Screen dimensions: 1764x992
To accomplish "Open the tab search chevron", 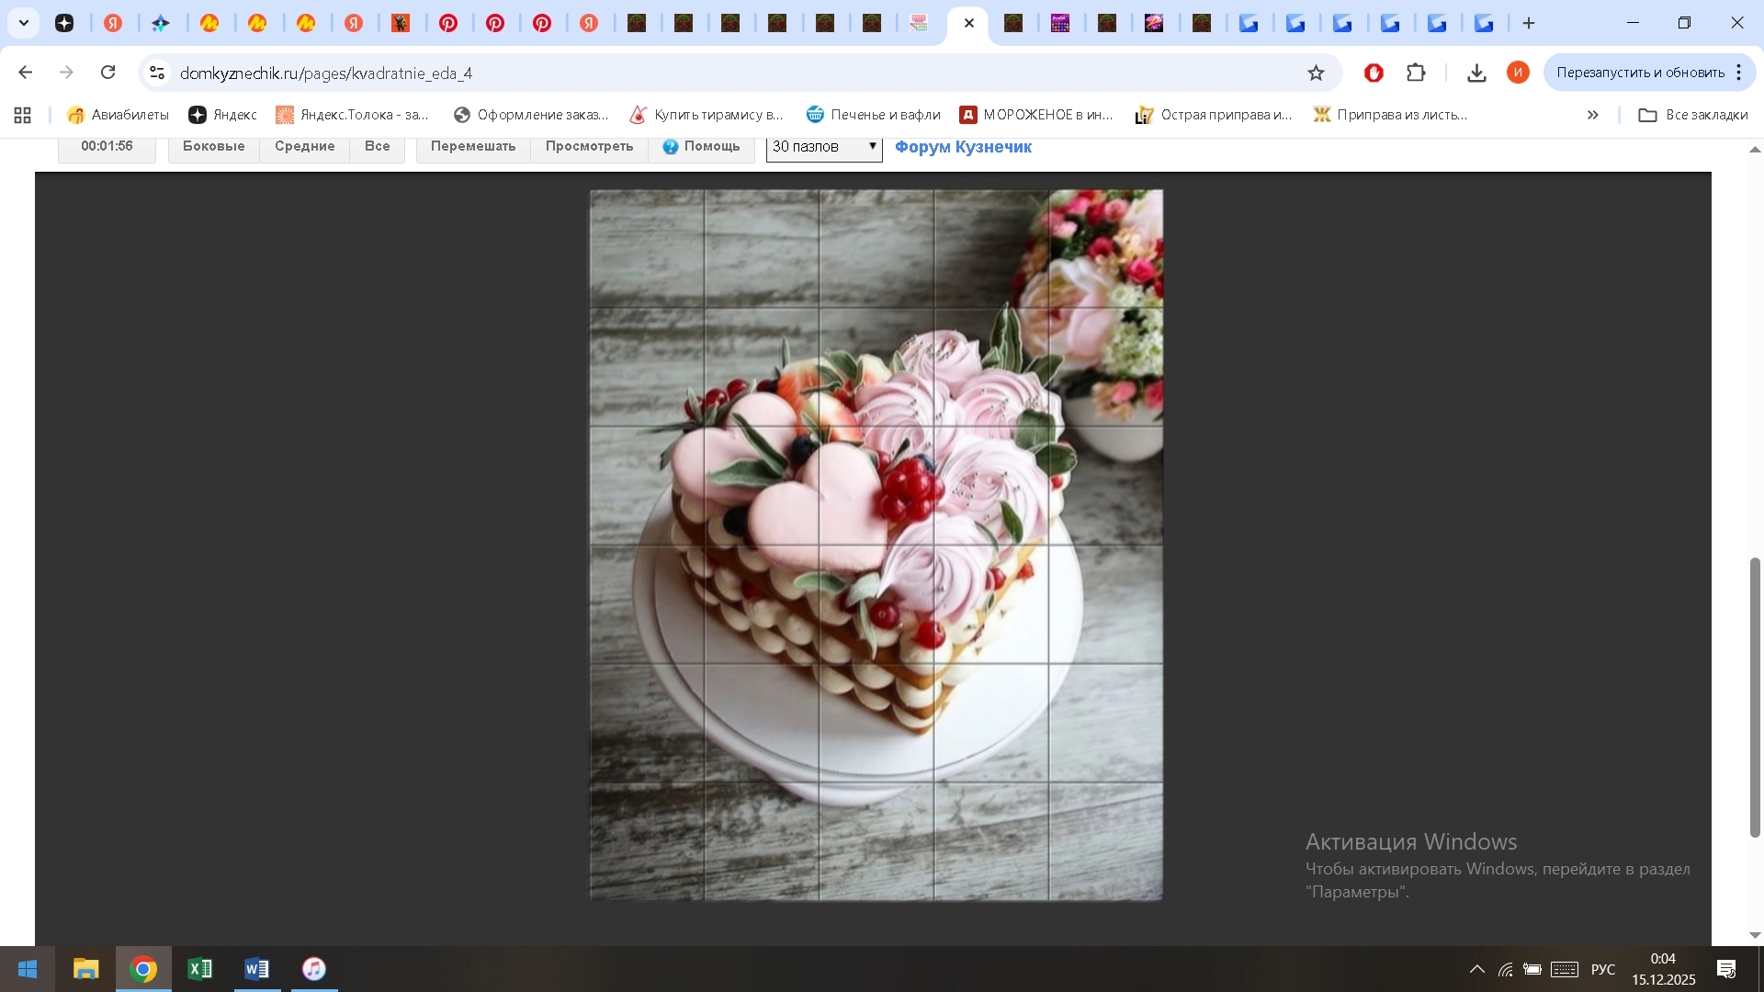I will tap(24, 23).
